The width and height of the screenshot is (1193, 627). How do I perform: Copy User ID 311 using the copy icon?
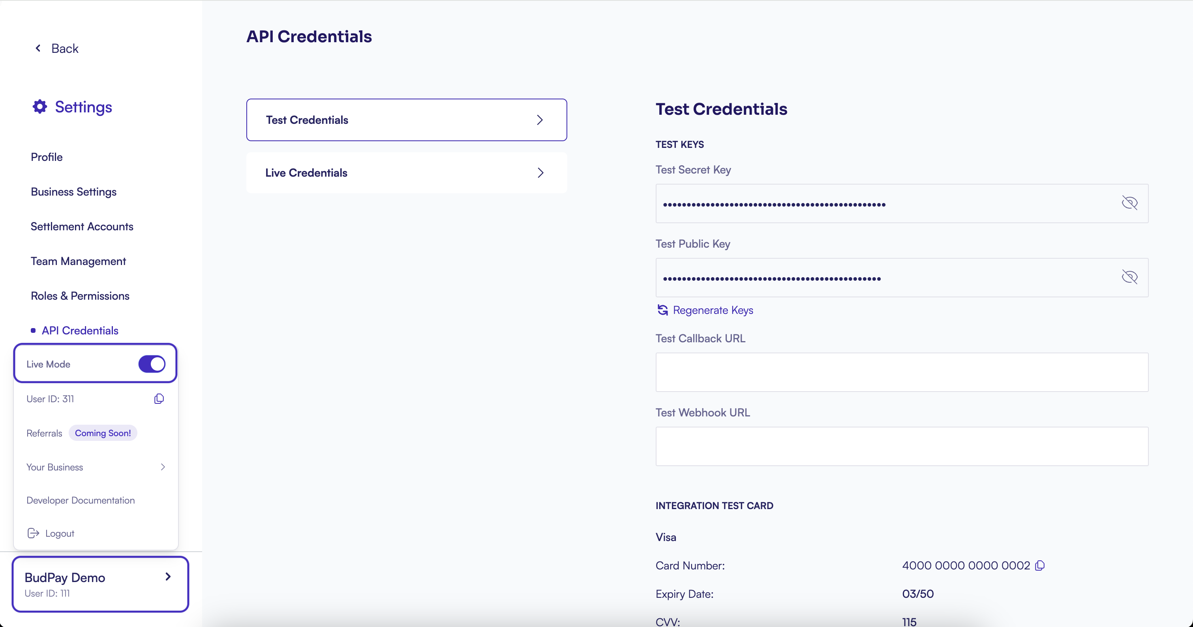tap(159, 398)
